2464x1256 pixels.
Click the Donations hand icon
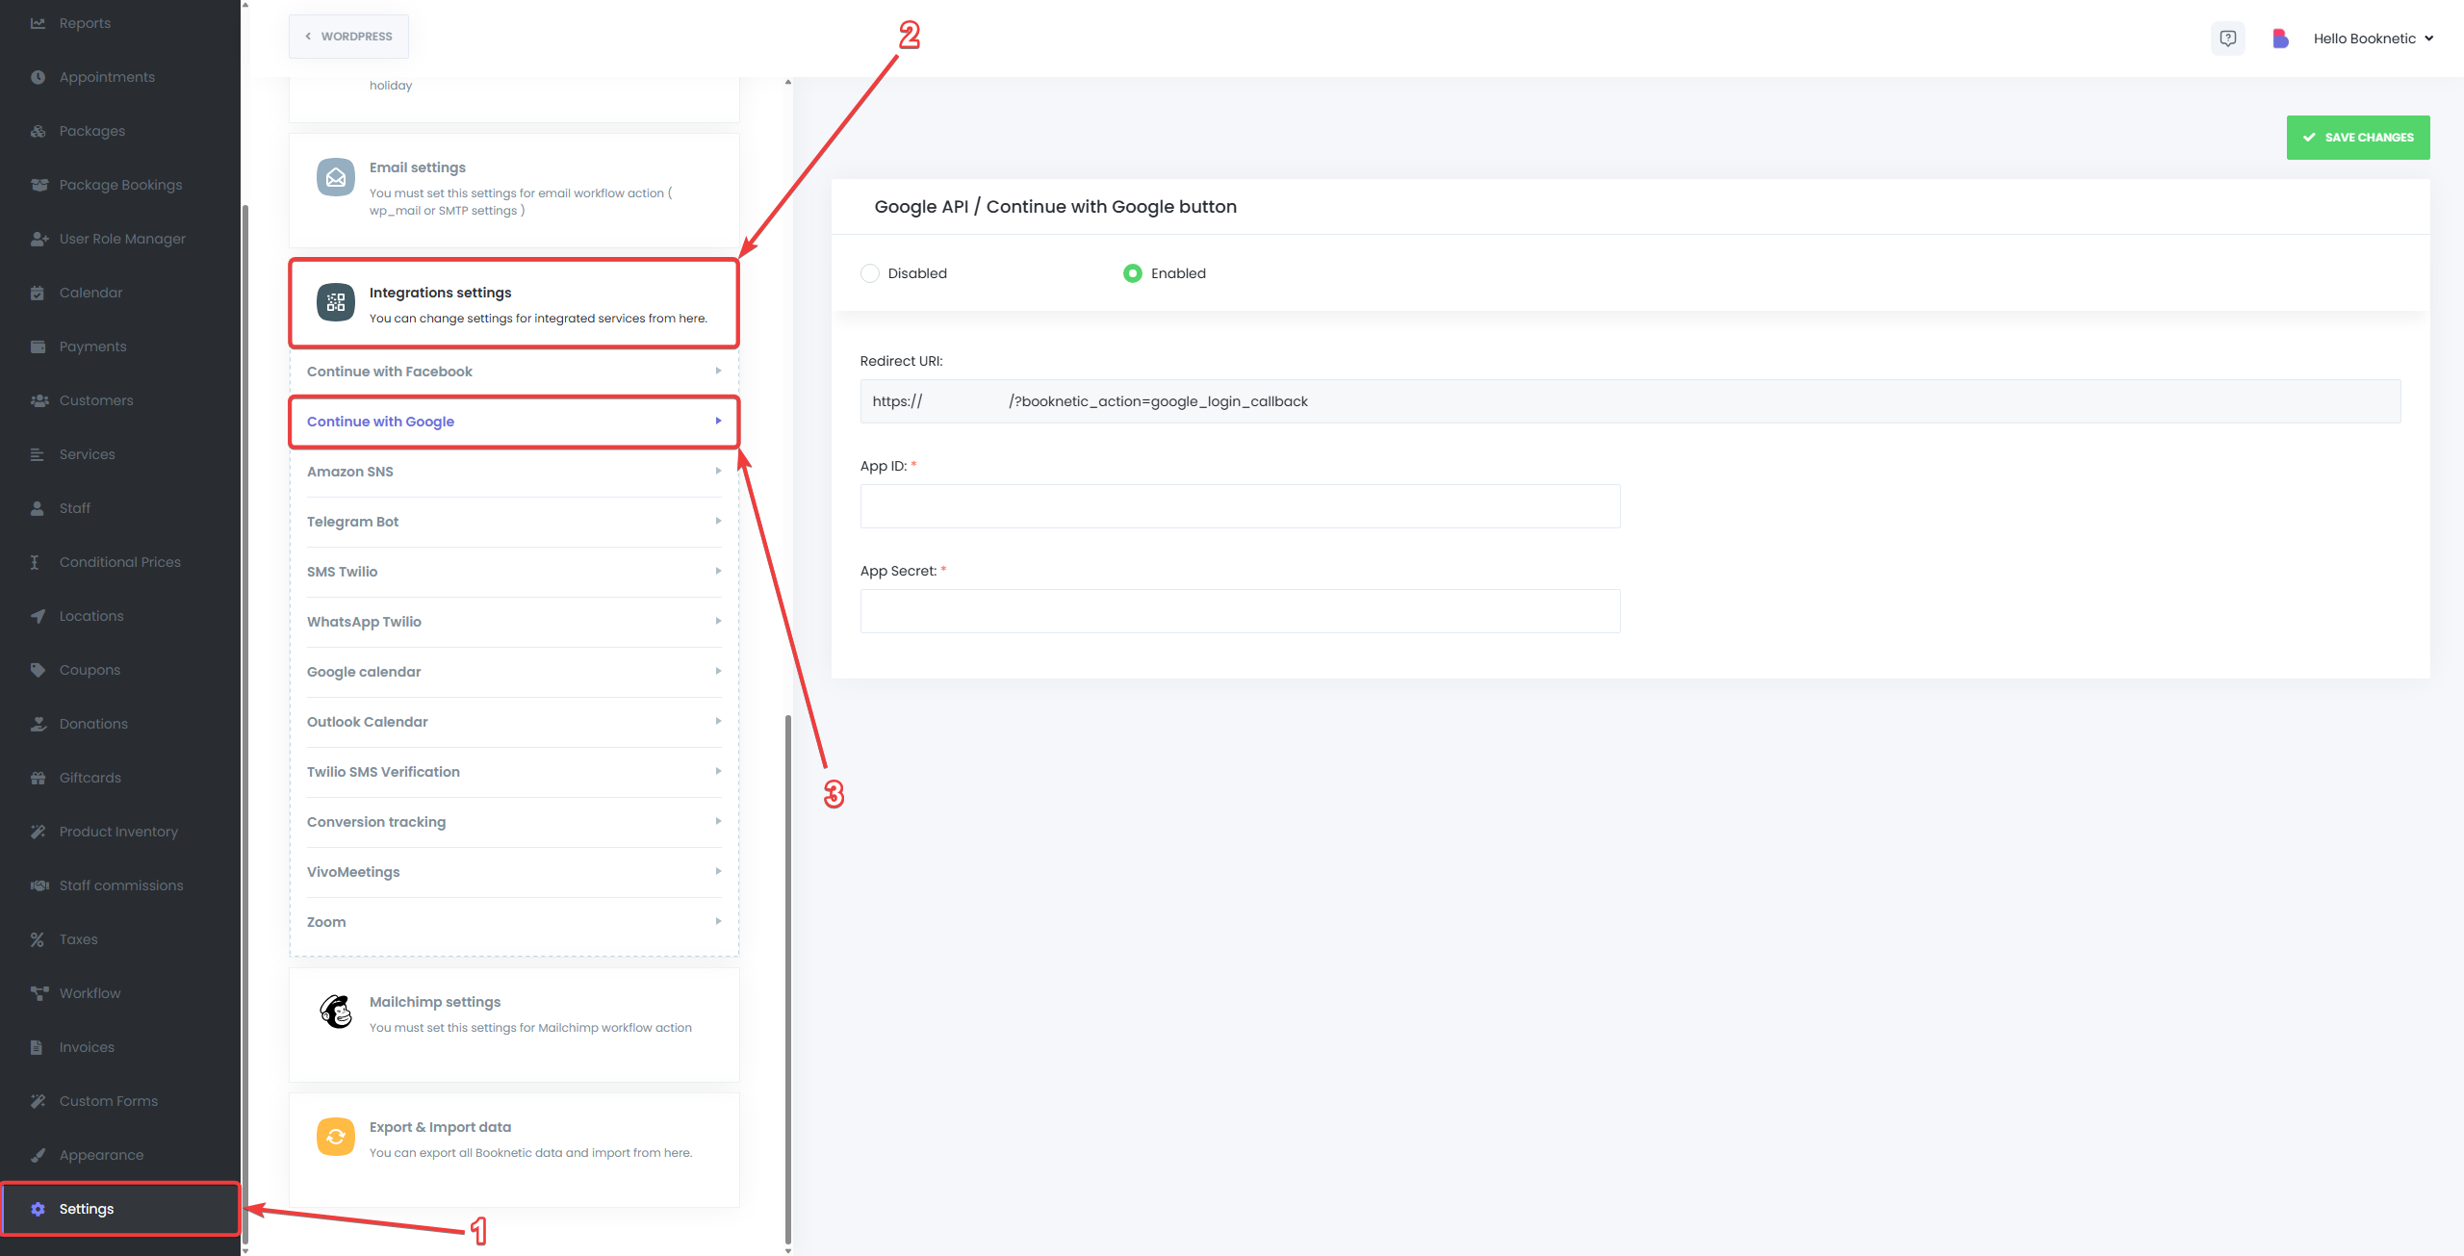click(38, 724)
